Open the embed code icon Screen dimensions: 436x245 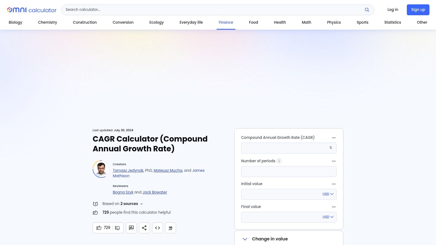pos(157,228)
